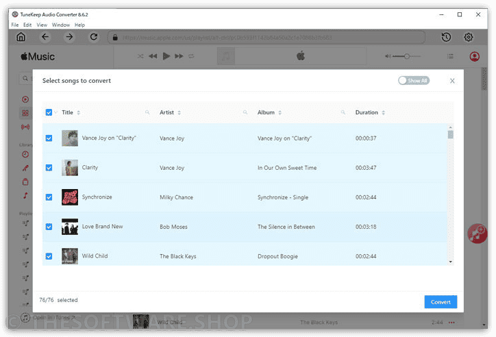This screenshot has height=337, width=496.
Task: Click the Apple Music search icon in sidebar
Action: click(x=25, y=78)
